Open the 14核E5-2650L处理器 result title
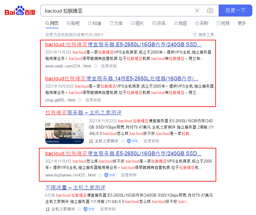 click(x=122, y=79)
